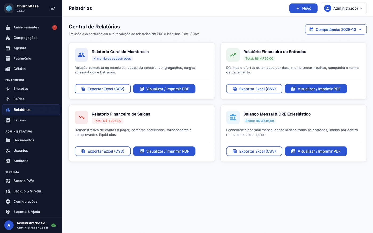This screenshot has width=373, height=233.
Task: Visualizar PDF of Relatório Geral de Membresia
Action: point(164,89)
